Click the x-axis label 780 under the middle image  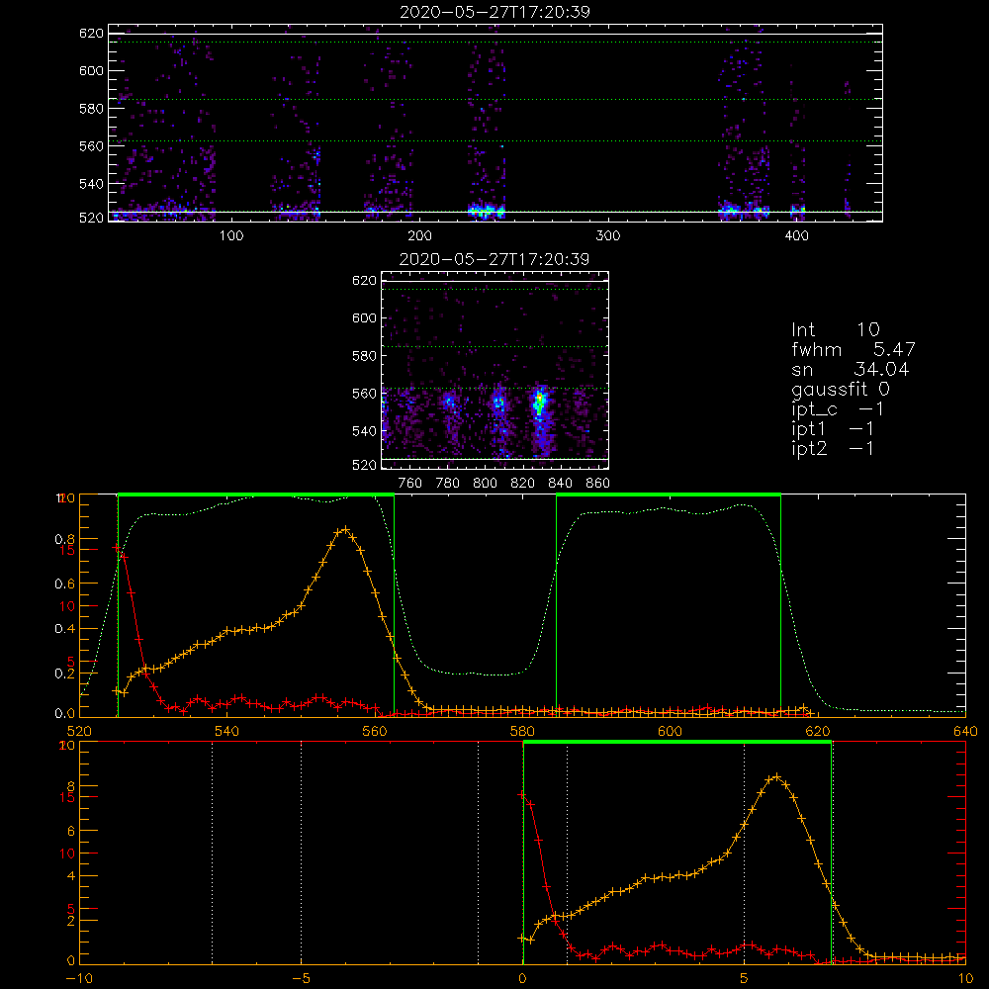[x=448, y=484]
